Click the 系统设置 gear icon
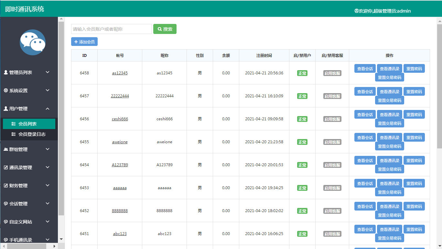This screenshot has width=442, height=249. pyautogui.click(x=5, y=91)
